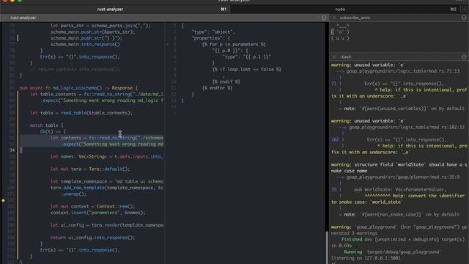Viewport: 469px width, 264px height.
Task: Click '"type": "{{ p.1 }}"' template line
Action: pos(247,57)
